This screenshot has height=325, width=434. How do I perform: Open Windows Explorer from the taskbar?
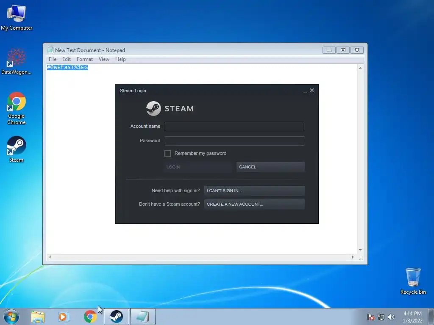click(x=38, y=317)
